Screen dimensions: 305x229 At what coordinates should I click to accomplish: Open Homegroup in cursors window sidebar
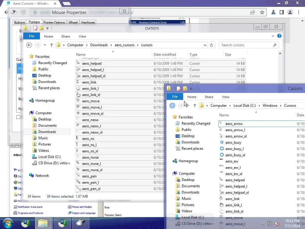point(45,100)
